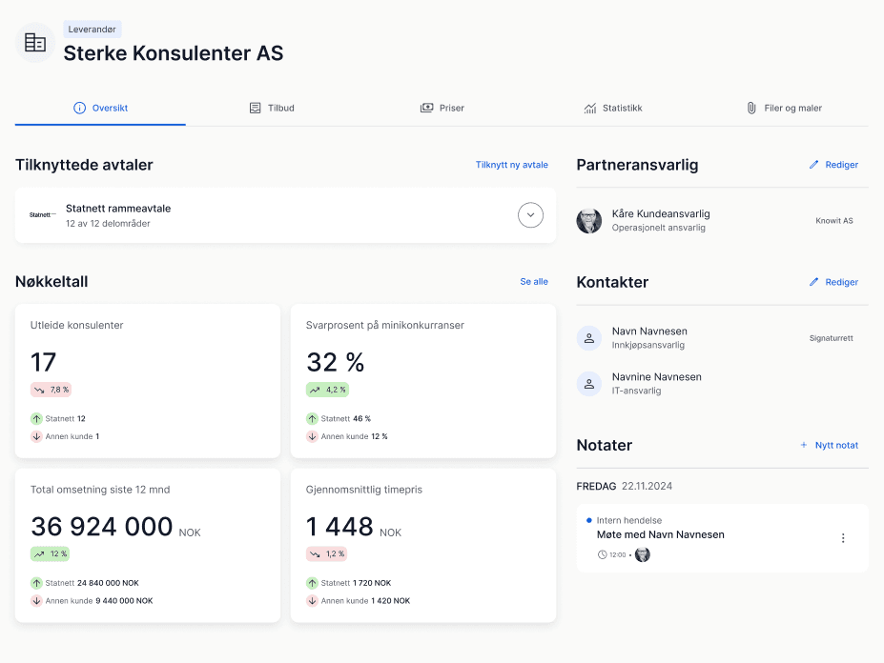This screenshot has width=884, height=663.
Task: Click Se alle next to Nøkkeltall
Action: click(x=534, y=281)
